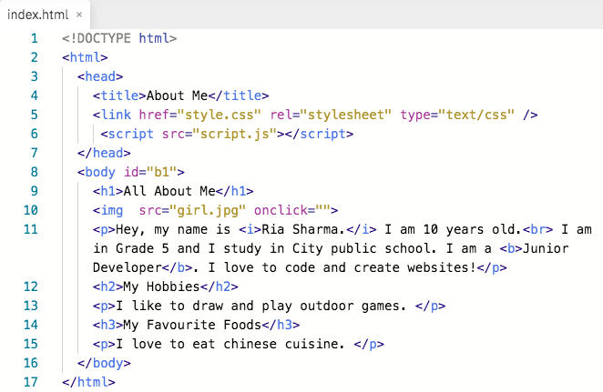Click the "text/css" type value

[x=476, y=115]
